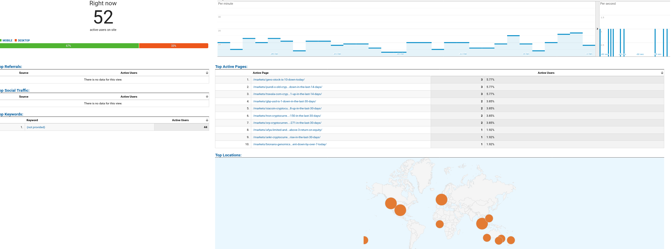Open the gbp-usd 30 days page link
The height and width of the screenshot is (249, 671).
click(x=284, y=101)
